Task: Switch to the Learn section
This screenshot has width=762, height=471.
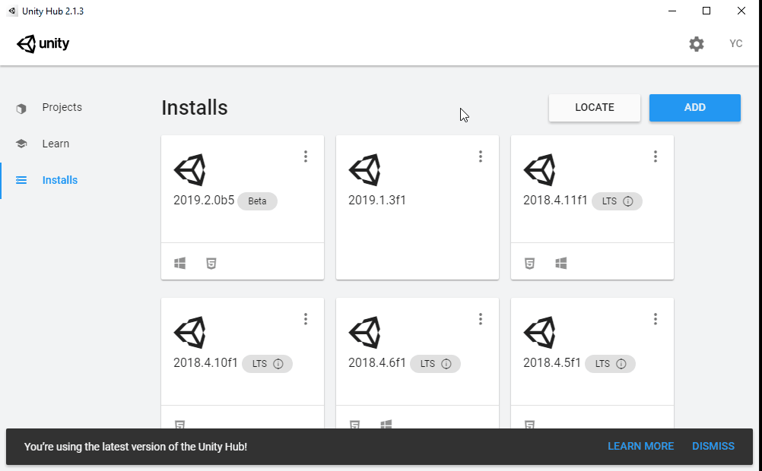Action: pyautogui.click(x=56, y=144)
